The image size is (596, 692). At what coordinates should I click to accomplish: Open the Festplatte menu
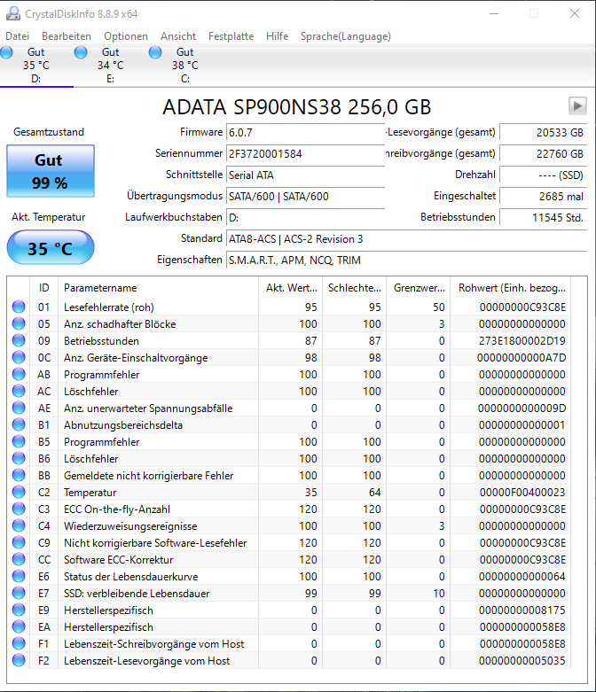pos(231,36)
